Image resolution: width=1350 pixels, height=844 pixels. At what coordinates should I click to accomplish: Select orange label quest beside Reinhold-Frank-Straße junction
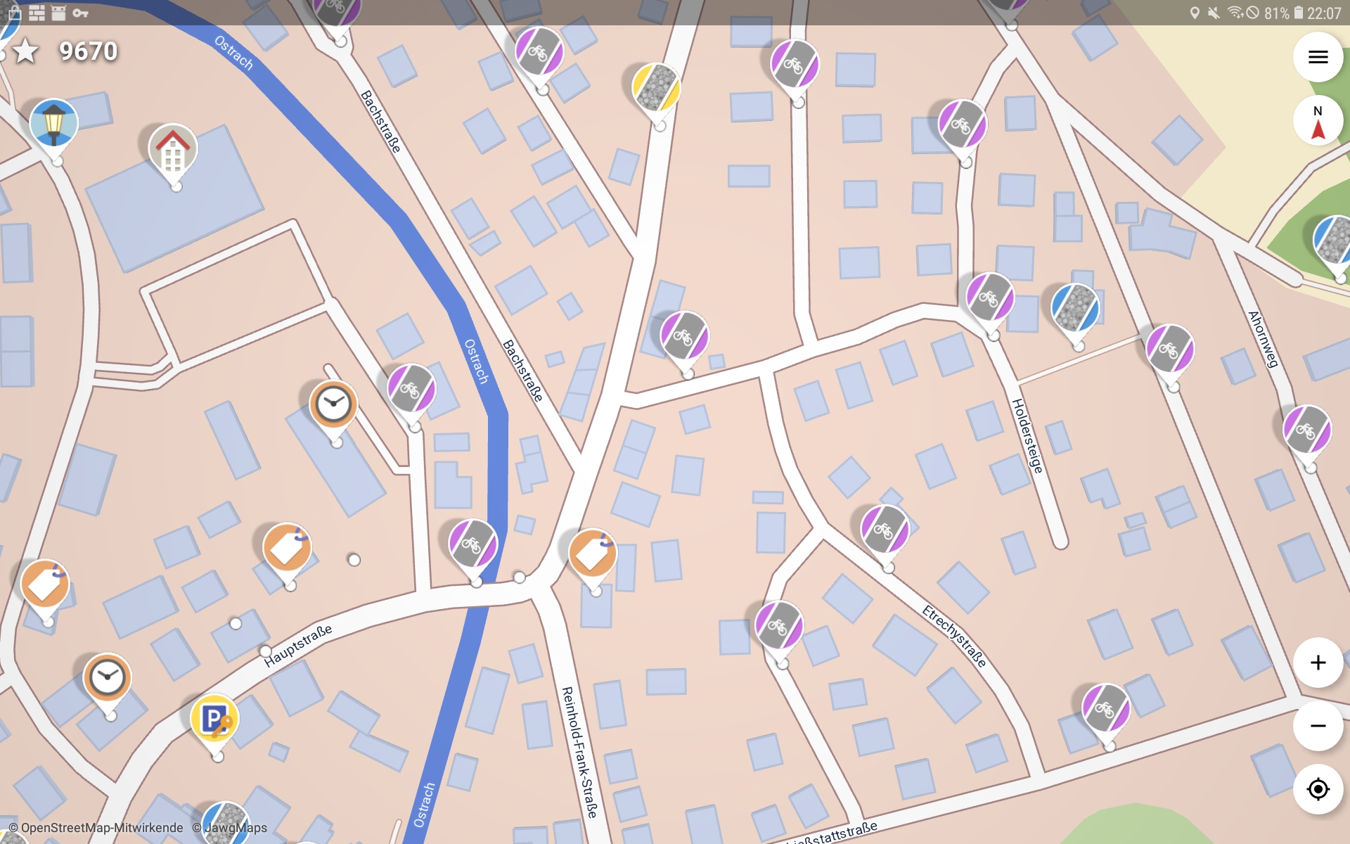(593, 553)
